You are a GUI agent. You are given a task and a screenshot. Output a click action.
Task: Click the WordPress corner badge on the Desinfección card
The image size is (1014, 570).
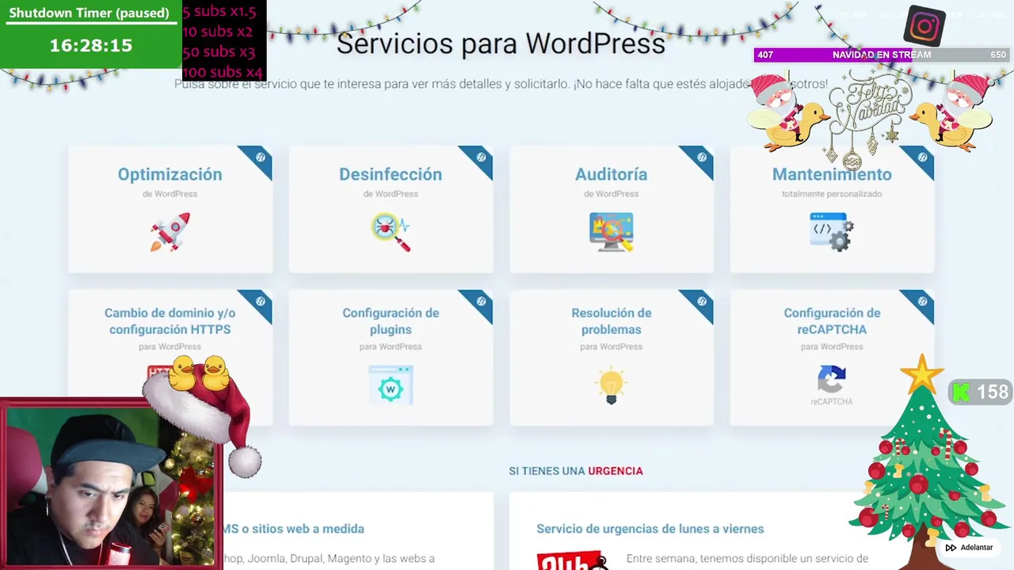point(480,158)
